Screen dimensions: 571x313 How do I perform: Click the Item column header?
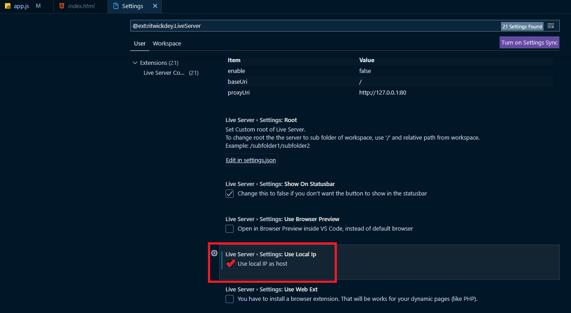click(234, 60)
